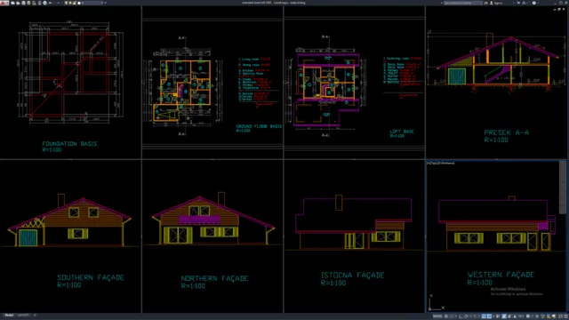Click the Save icon in quick access toolbar
569x320 pixels.
[24, 3]
